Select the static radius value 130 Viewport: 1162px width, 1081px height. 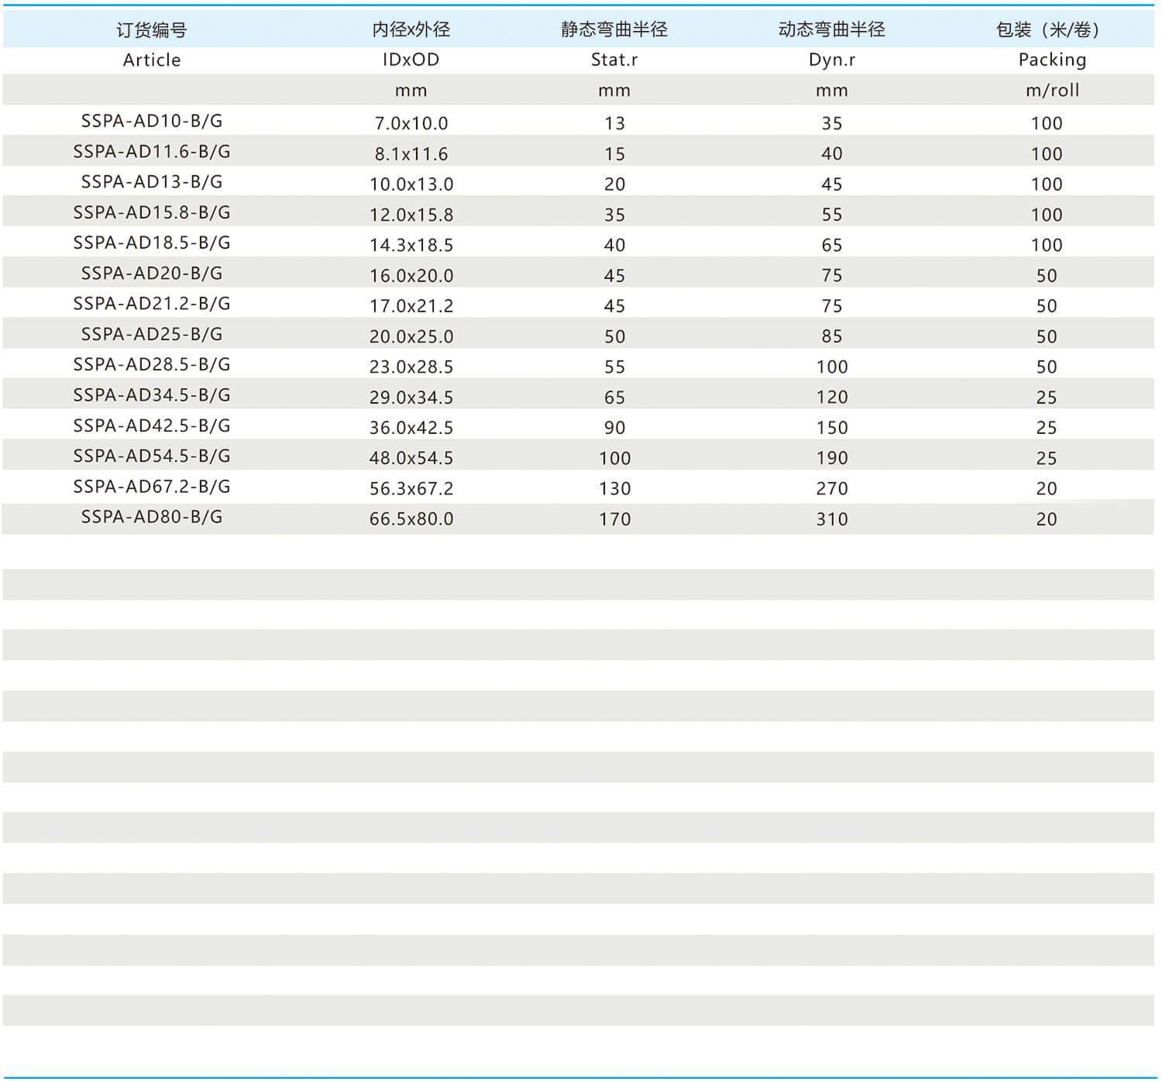[614, 489]
